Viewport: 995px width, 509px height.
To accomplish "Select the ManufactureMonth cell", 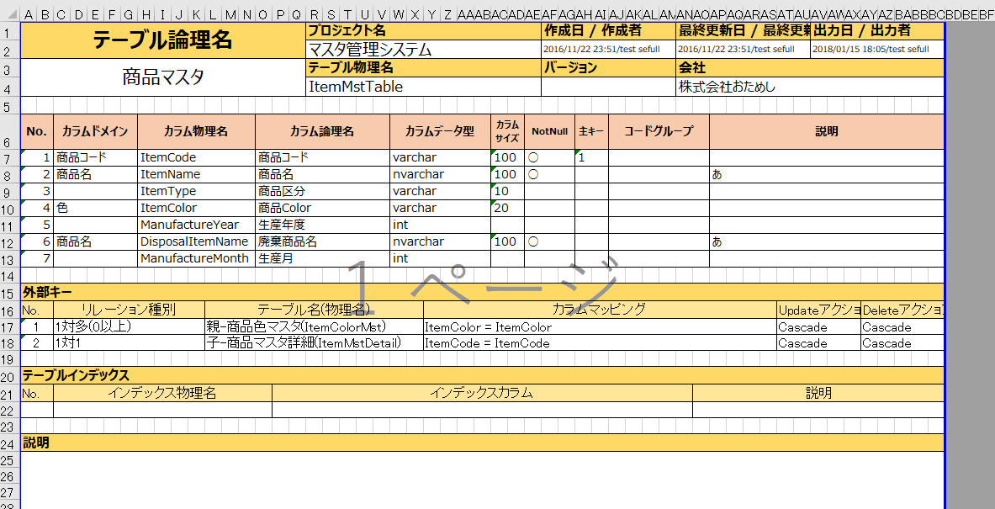I will (x=196, y=258).
